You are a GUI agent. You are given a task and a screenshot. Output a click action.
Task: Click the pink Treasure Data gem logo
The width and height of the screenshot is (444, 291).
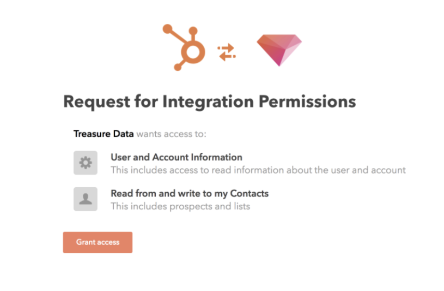(279, 50)
